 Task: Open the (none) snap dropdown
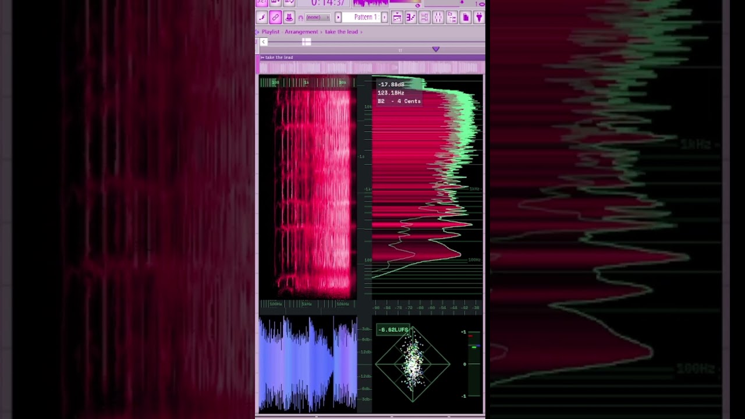(317, 17)
